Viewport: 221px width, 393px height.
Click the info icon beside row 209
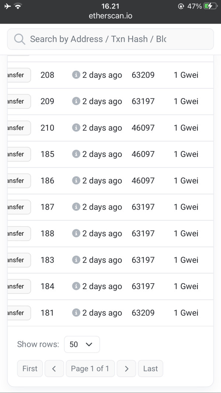tap(76, 101)
